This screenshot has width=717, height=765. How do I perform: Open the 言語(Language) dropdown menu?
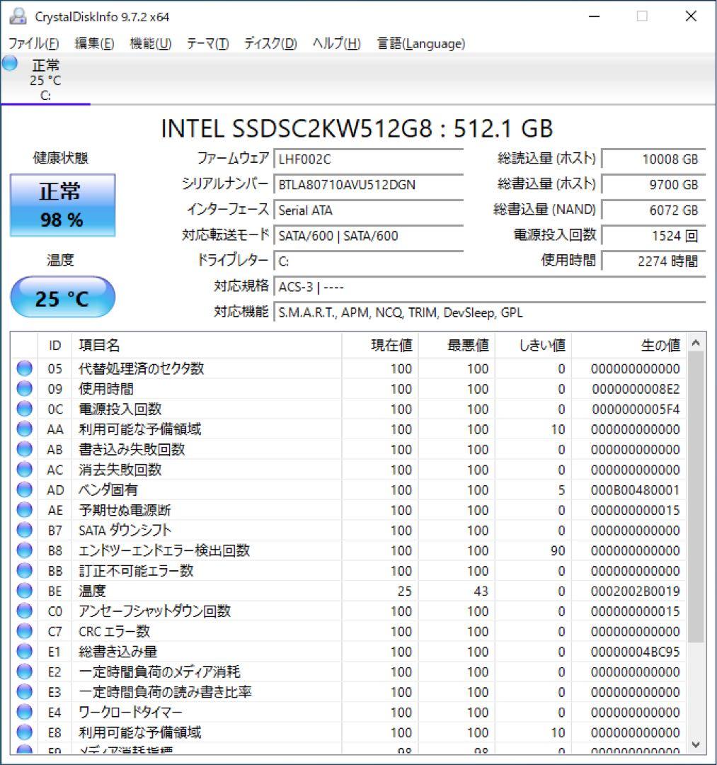click(x=420, y=43)
